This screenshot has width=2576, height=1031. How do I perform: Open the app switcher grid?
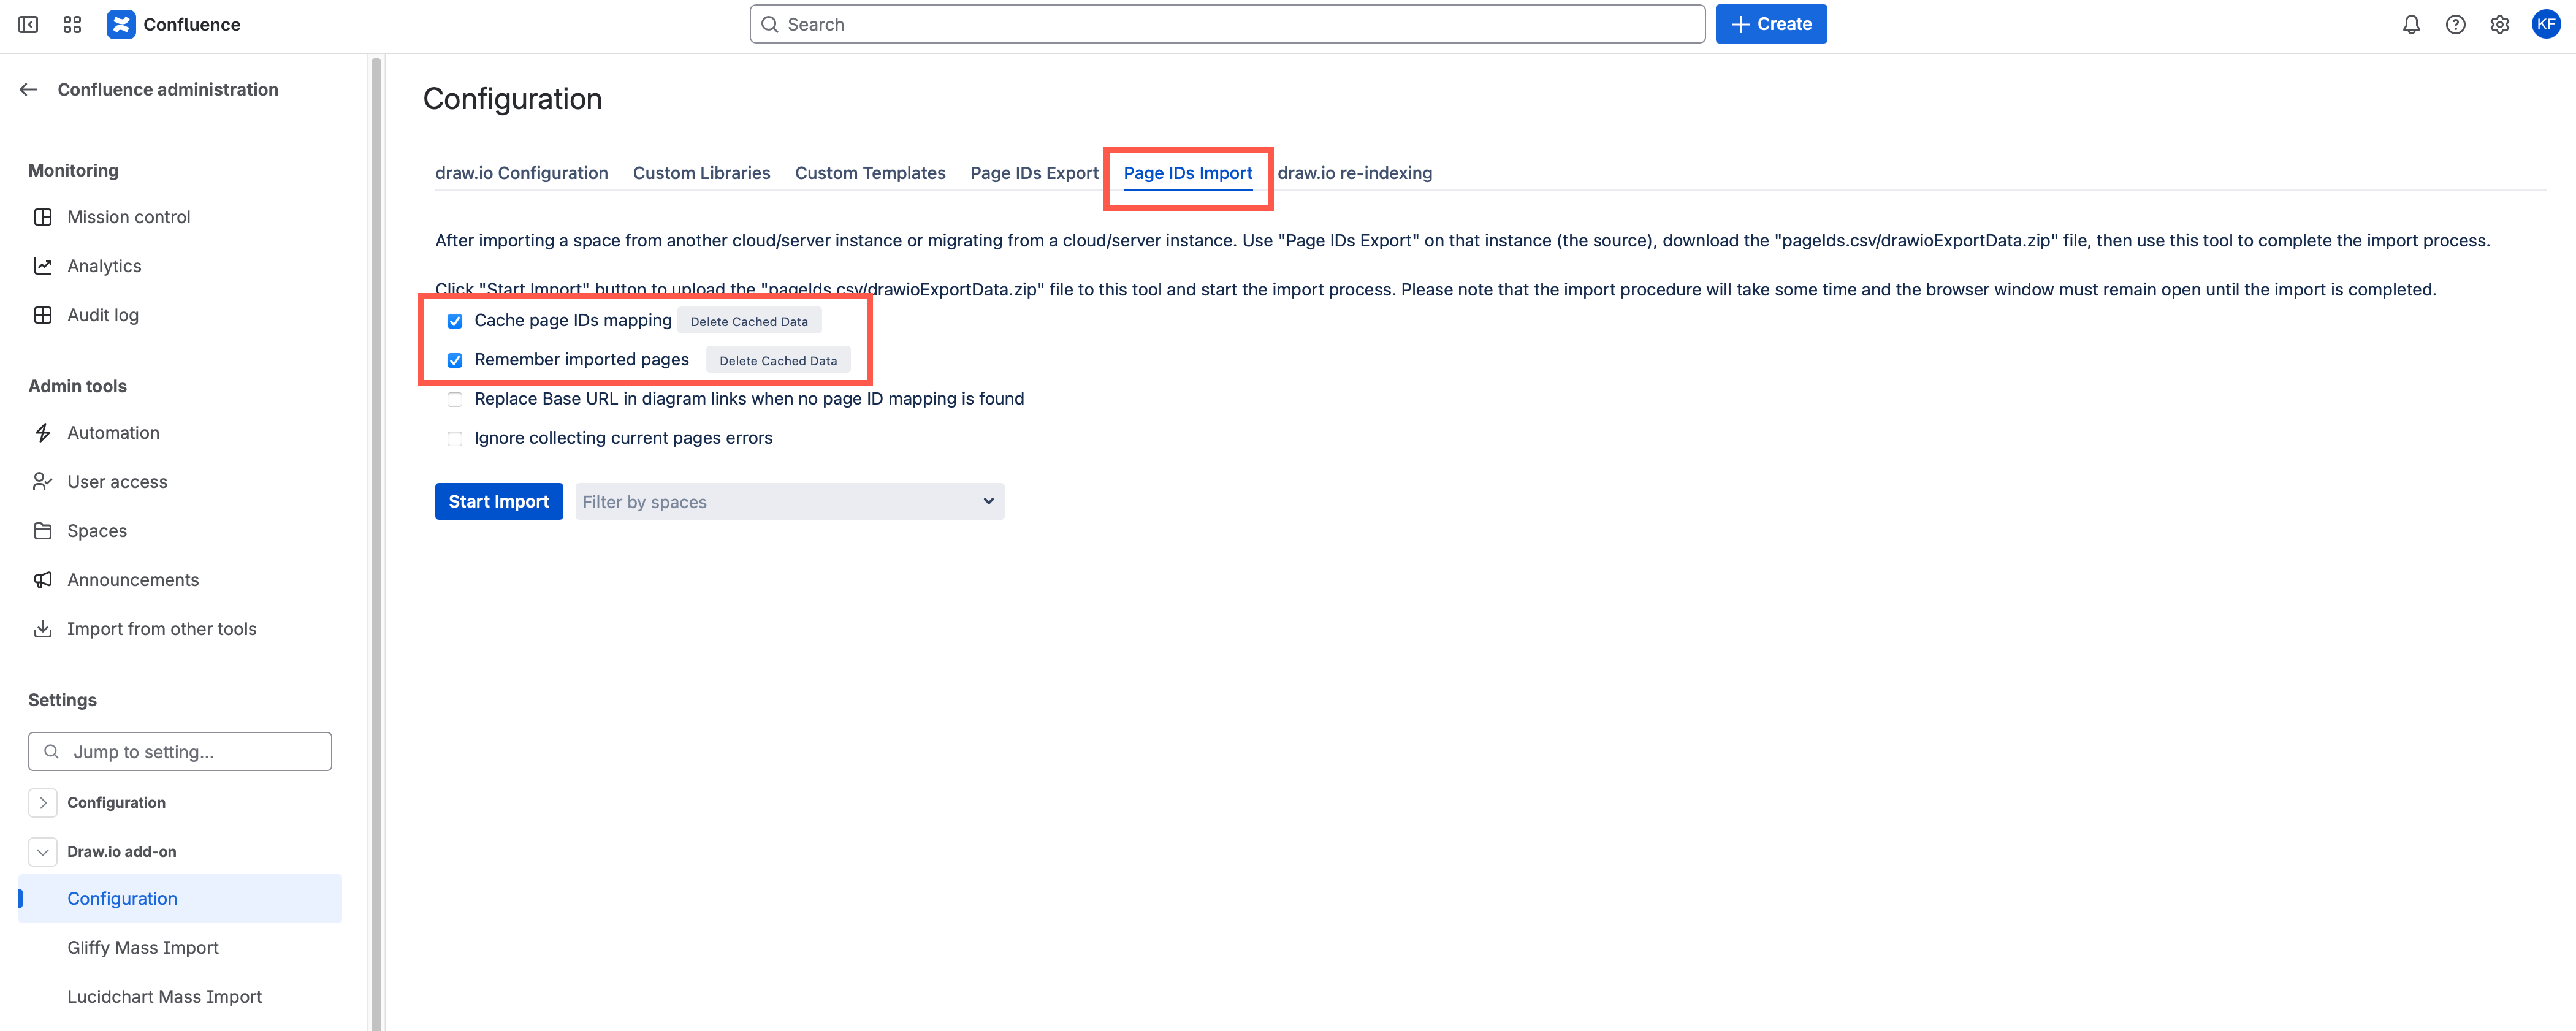click(x=71, y=24)
